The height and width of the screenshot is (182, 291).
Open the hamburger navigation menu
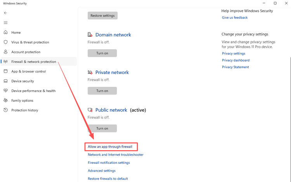5,22
